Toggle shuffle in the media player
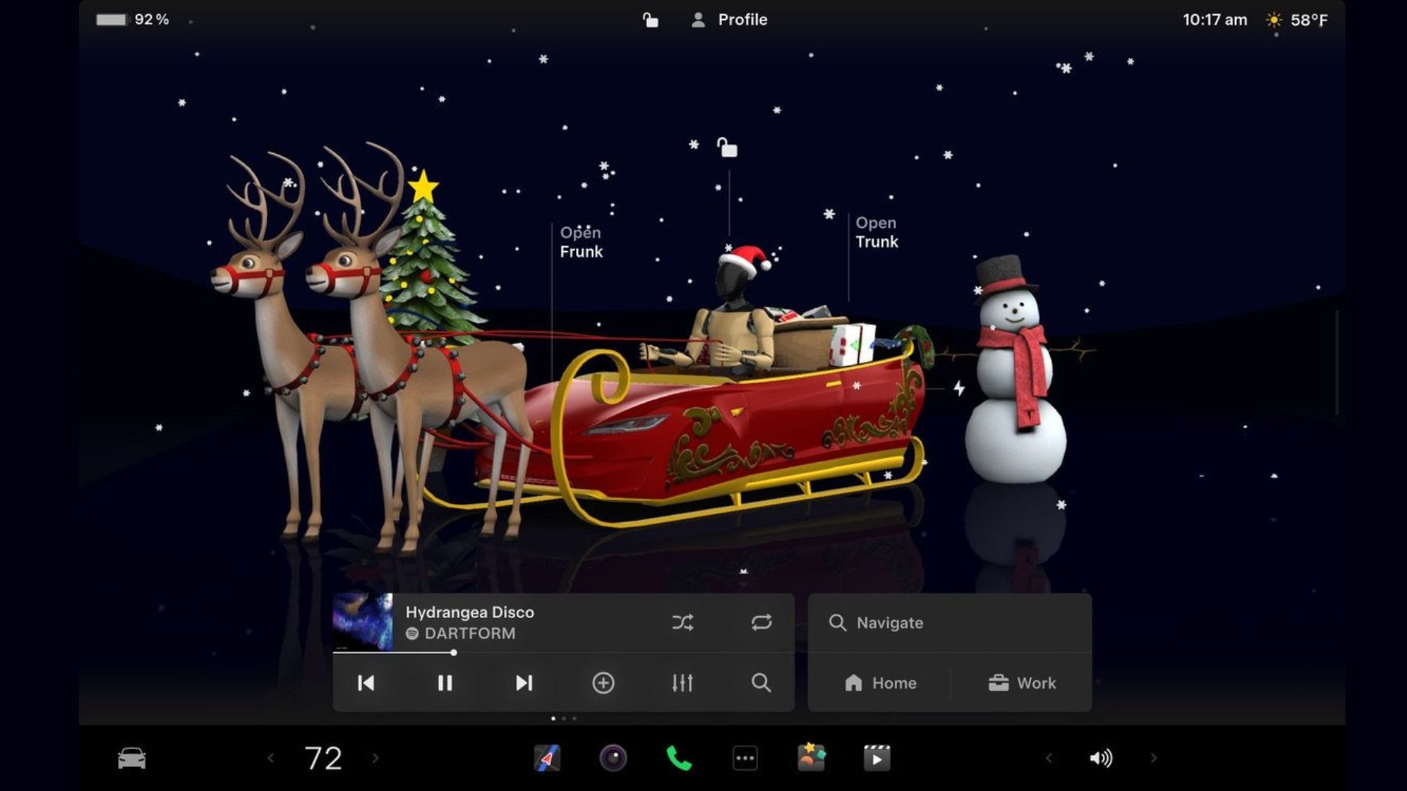This screenshot has height=791, width=1407. (x=682, y=623)
